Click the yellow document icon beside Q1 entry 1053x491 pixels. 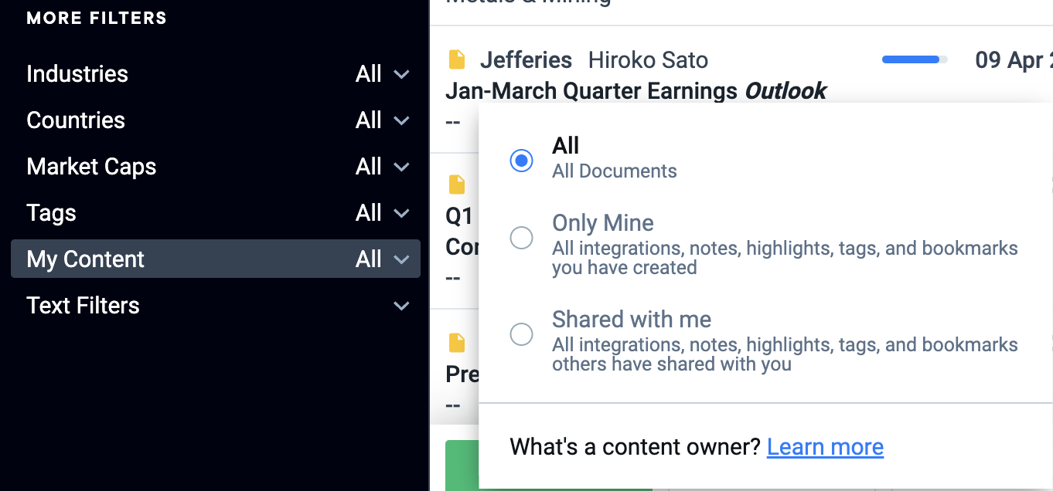click(458, 185)
